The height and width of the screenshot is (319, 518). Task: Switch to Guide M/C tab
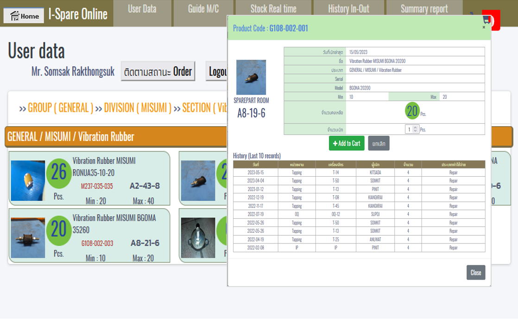[203, 9]
